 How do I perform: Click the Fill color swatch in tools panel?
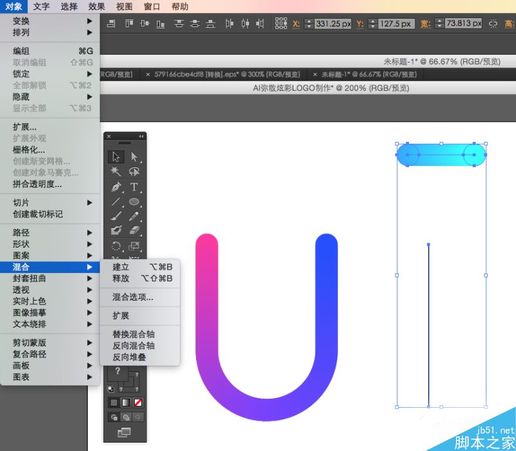(117, 374)
